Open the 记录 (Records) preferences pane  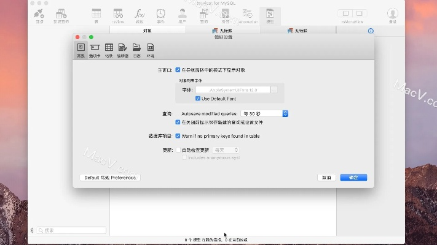[109, 50]
